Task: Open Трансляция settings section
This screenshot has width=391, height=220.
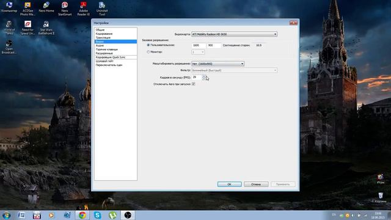Action: pyautogui.click(x=115, y=38)
